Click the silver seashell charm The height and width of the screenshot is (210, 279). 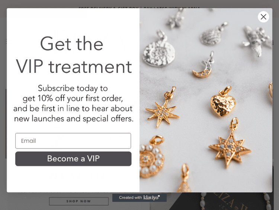(213, 34)
